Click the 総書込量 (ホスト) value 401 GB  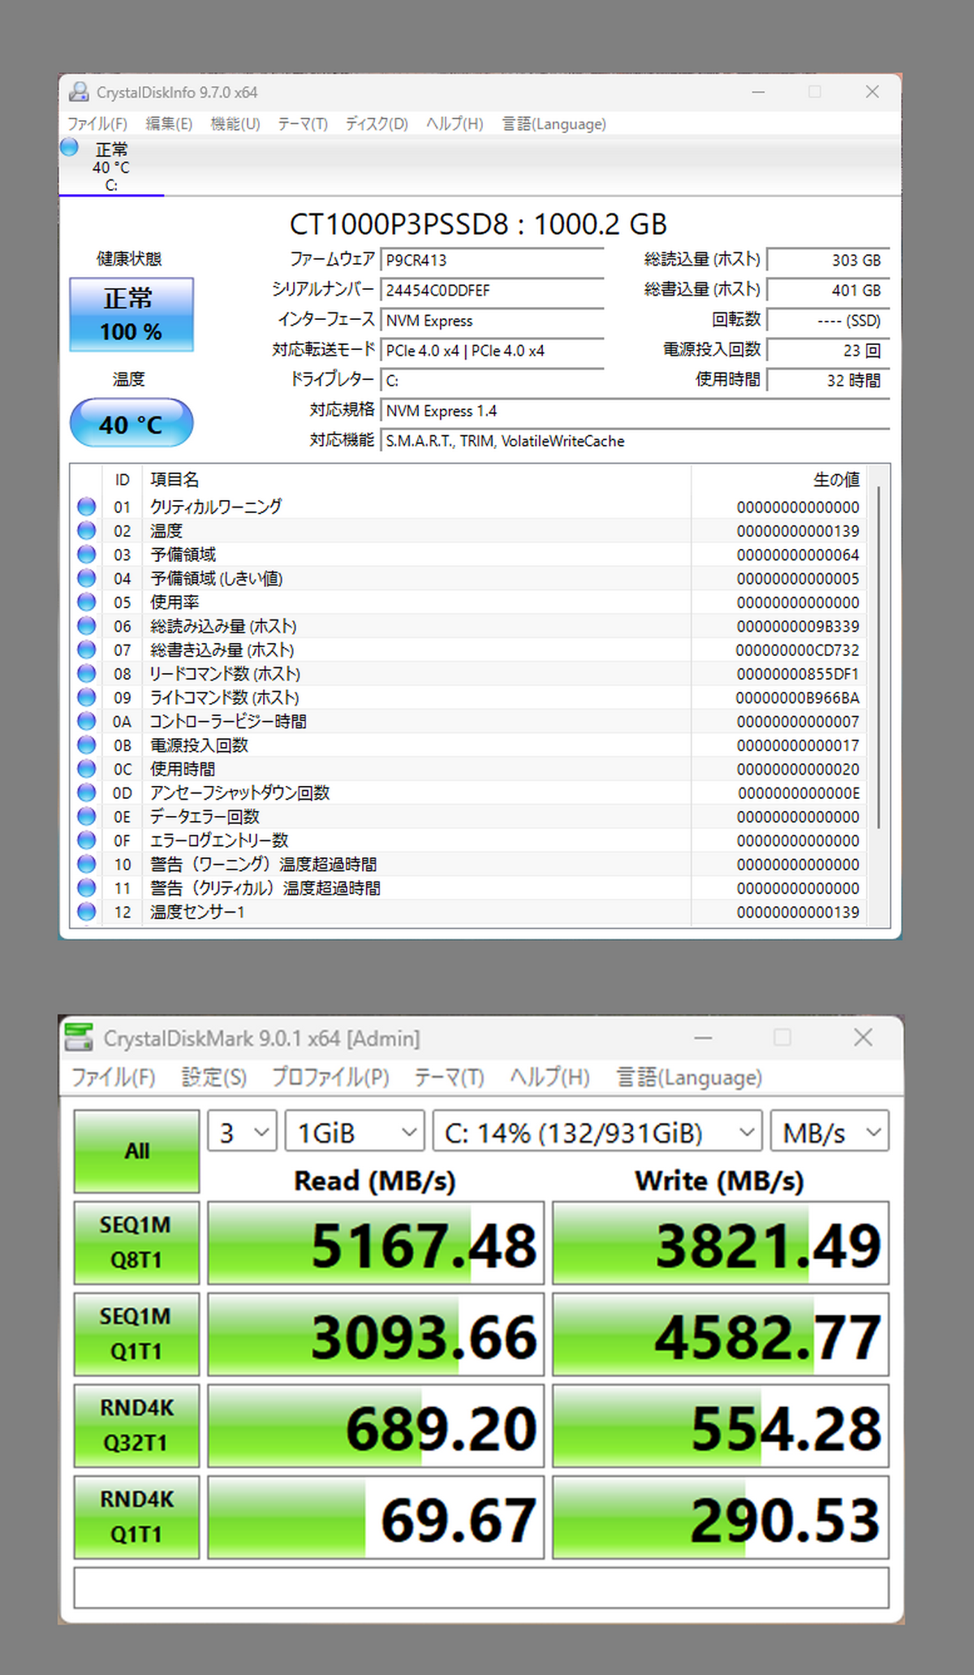coord(828,291)
